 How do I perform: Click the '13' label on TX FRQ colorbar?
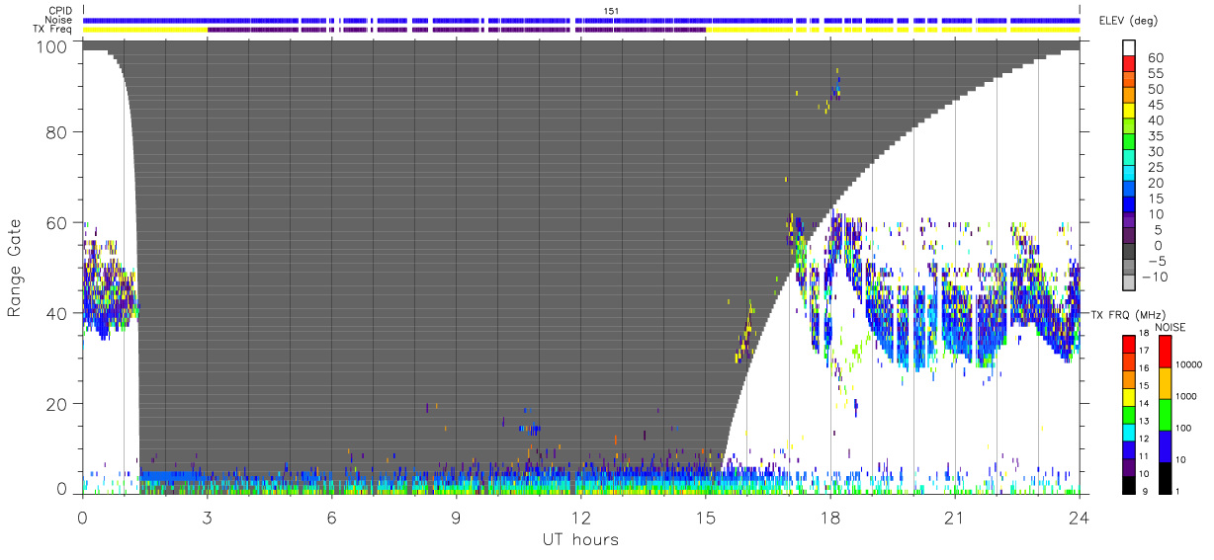tap(1143, 422)
